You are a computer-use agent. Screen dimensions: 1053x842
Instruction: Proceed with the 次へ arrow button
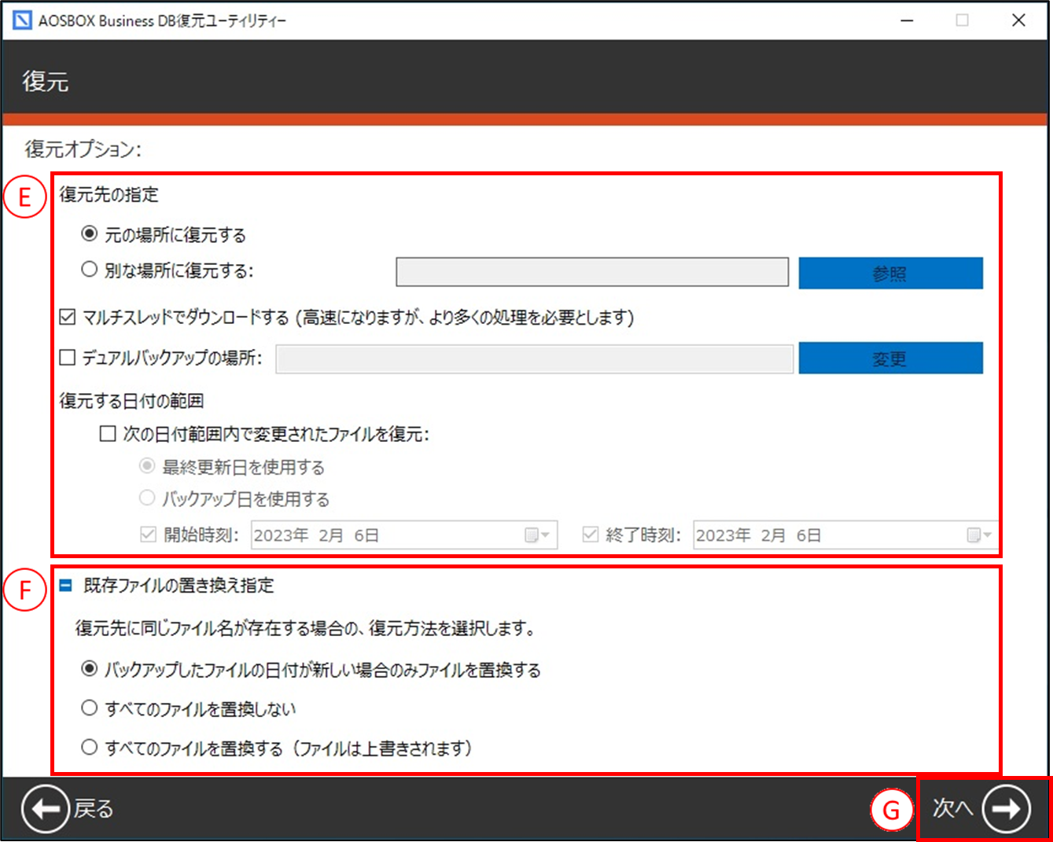1007,808
